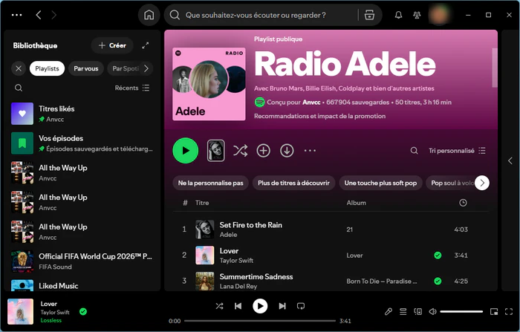Open Lana Del Rey artist link
520x332 pixels.
point(238,286)
